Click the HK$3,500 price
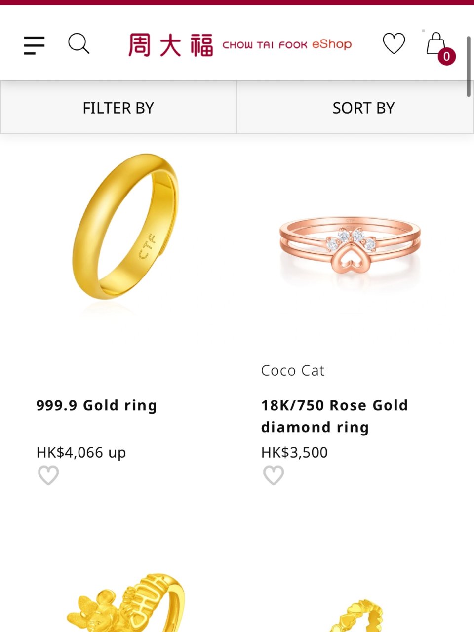The image size is (474, 632). [x=294, y=452]
